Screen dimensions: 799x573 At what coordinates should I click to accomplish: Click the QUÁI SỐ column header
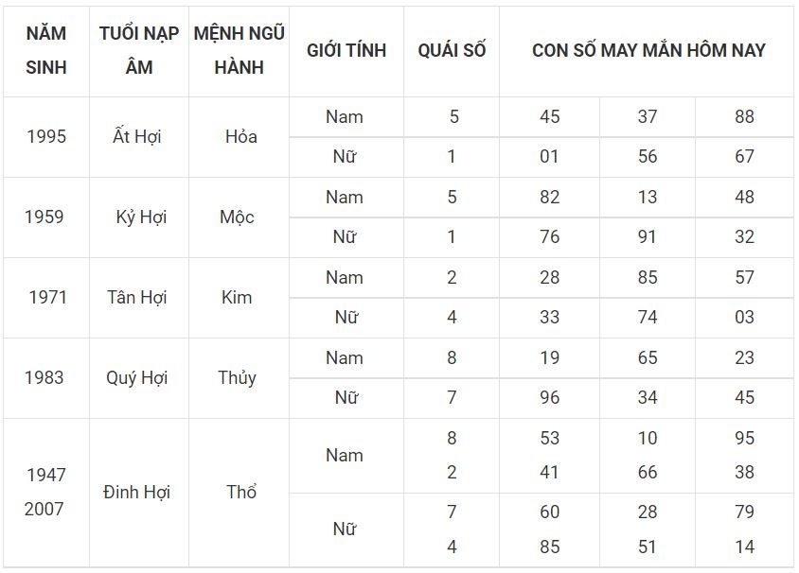[x=452, y=50]
